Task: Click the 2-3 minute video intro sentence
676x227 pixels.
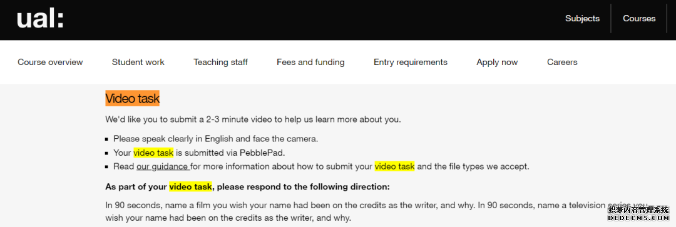Action: pos(253,119)
